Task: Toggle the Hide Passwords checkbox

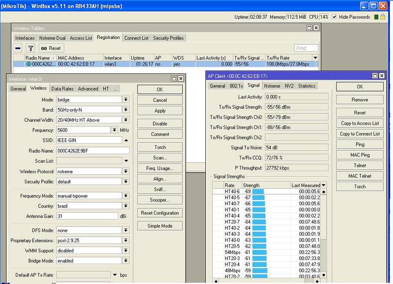Action: pyautogui.click(x=334, y=17)
